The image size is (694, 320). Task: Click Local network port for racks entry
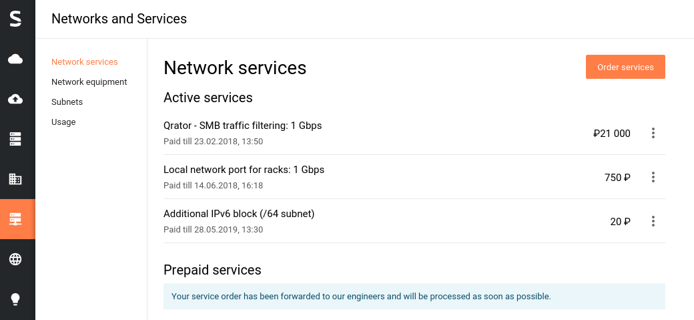click(x=244, y=170)
